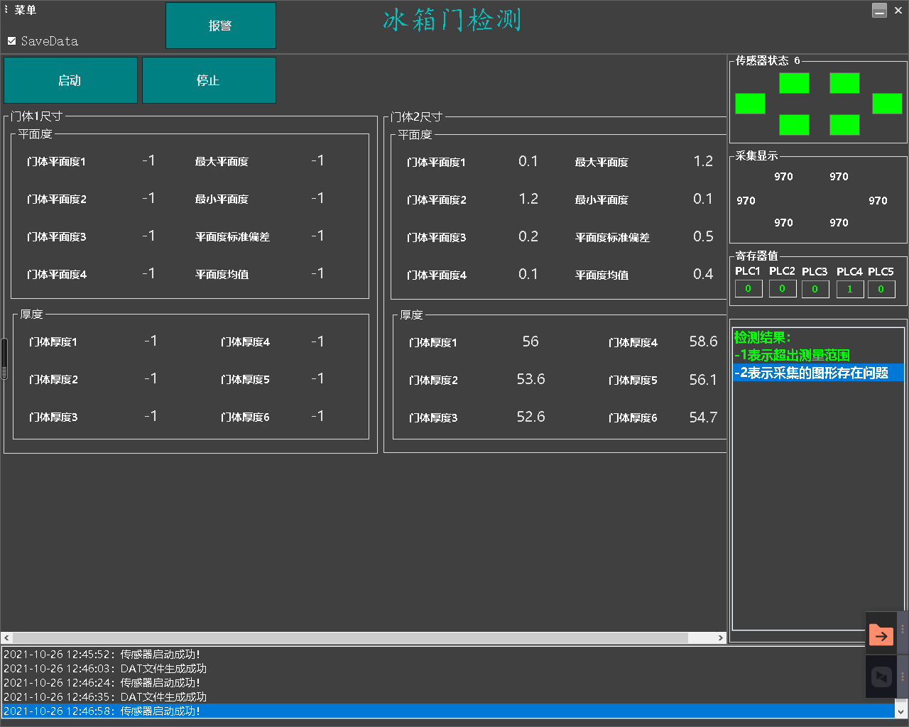This screenshot has height=727, width=909.
Task: Select the -1表示超出测量范围 line
Action: pos(818,355)
